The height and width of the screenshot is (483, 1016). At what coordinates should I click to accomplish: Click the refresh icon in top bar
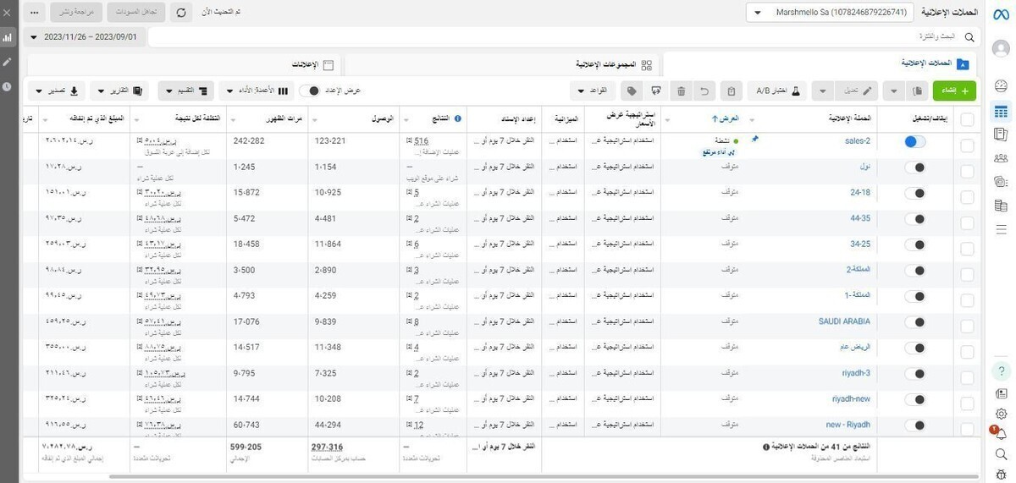tap(181, 13)
